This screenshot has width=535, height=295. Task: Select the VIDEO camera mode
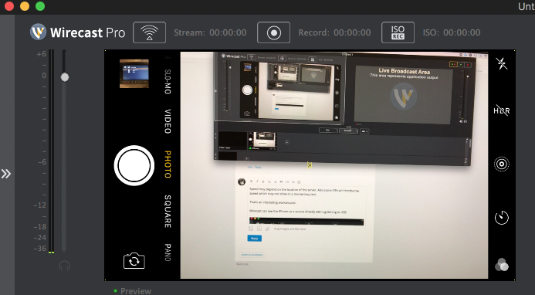[168, 121]
